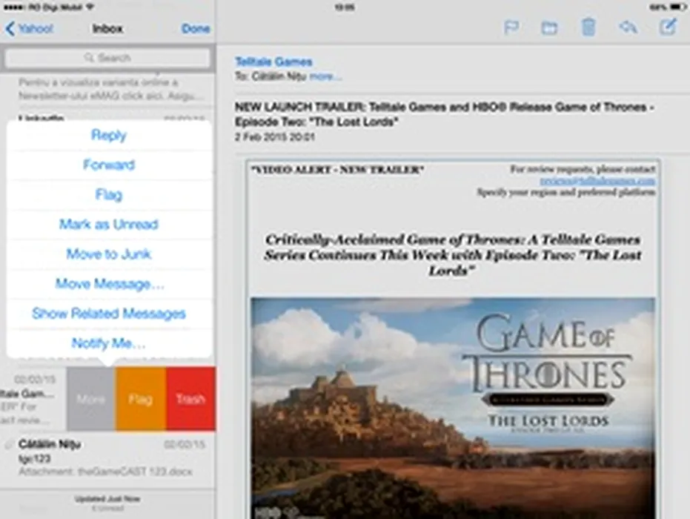690x519 pixels.
Task: Choose Reply from the popup menu
Action: (109, 135)
